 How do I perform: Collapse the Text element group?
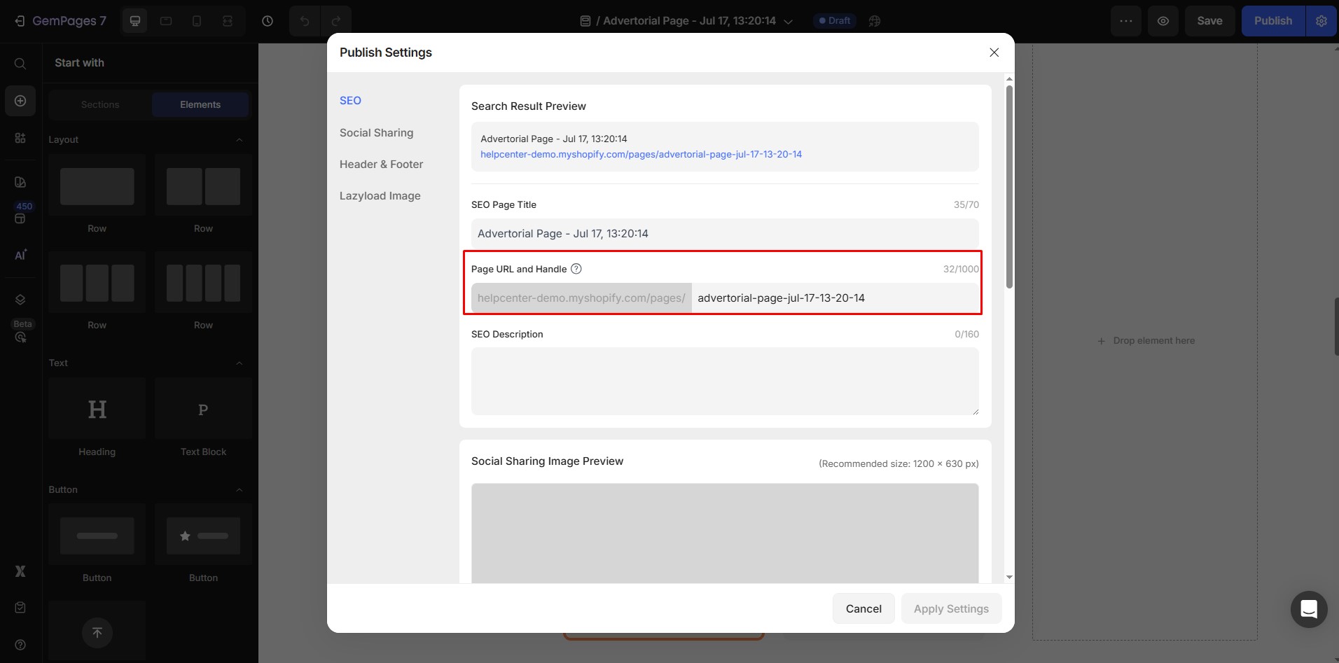coord(239,363)
